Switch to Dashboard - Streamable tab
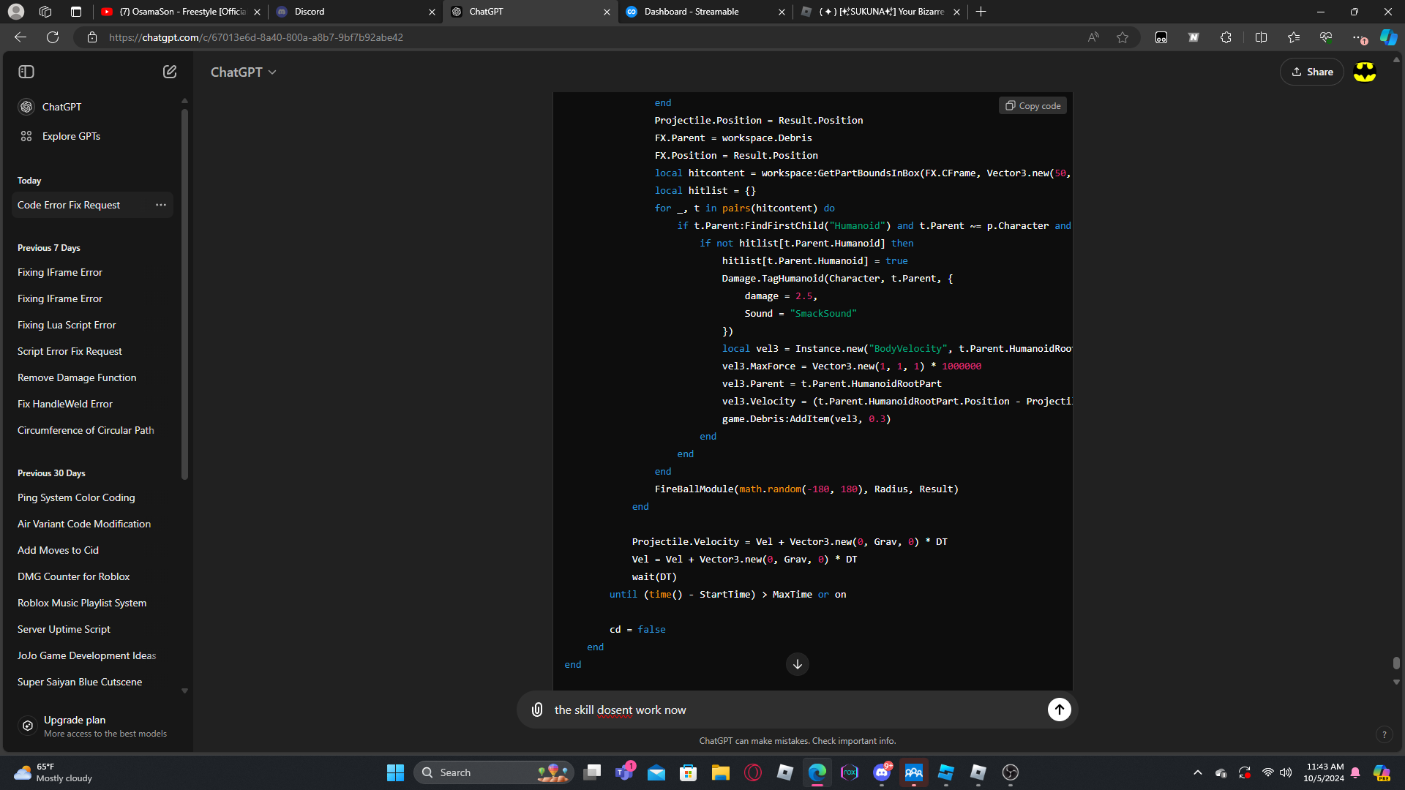 pyautogui.click(x=692, y=12)
